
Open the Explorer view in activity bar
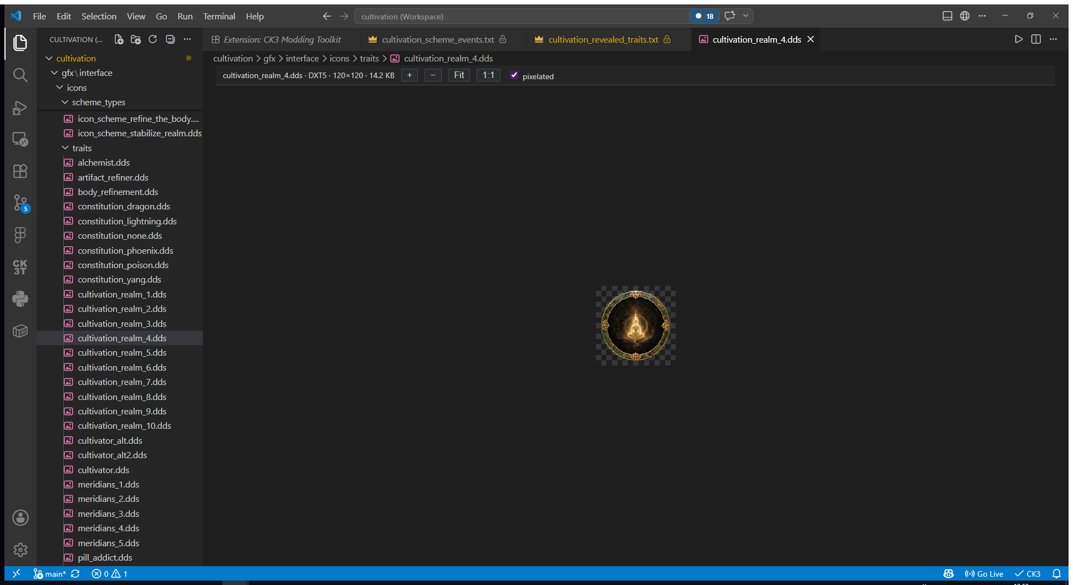21,43
